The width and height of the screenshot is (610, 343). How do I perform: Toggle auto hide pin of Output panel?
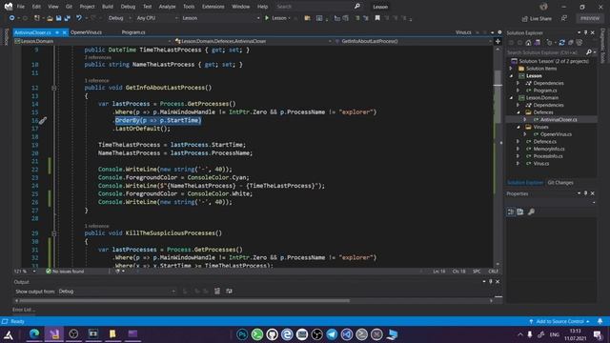491,282
